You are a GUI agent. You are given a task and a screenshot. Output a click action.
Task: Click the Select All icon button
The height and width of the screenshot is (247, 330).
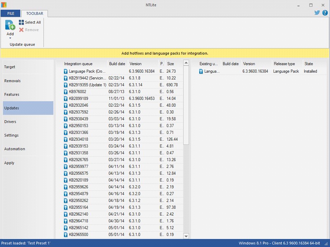click(21, 23)
